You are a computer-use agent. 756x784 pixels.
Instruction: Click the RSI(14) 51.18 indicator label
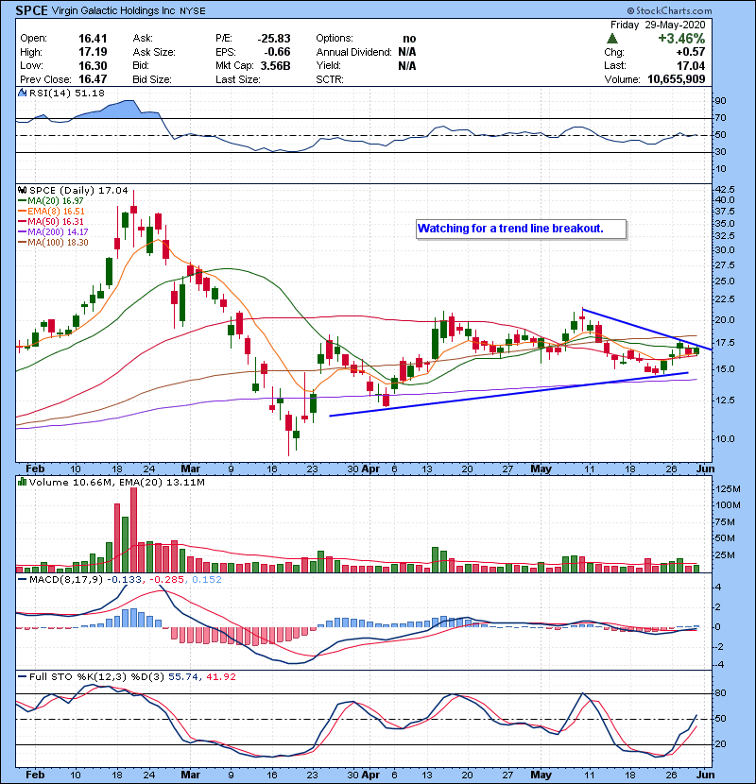[67, 93]
